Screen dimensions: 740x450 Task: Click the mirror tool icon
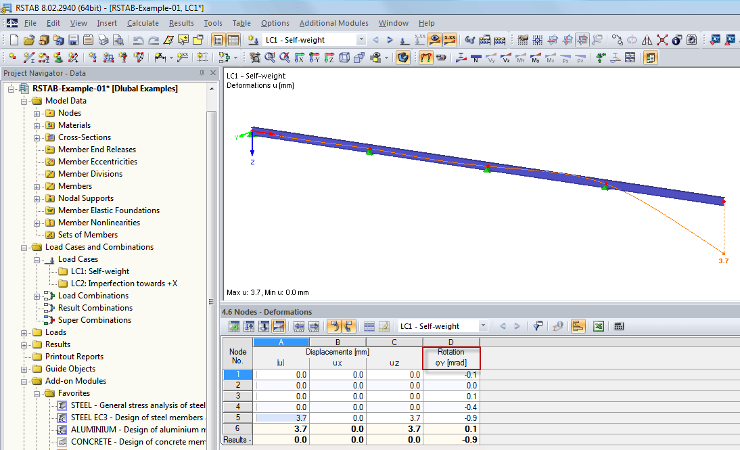point(647,40)
